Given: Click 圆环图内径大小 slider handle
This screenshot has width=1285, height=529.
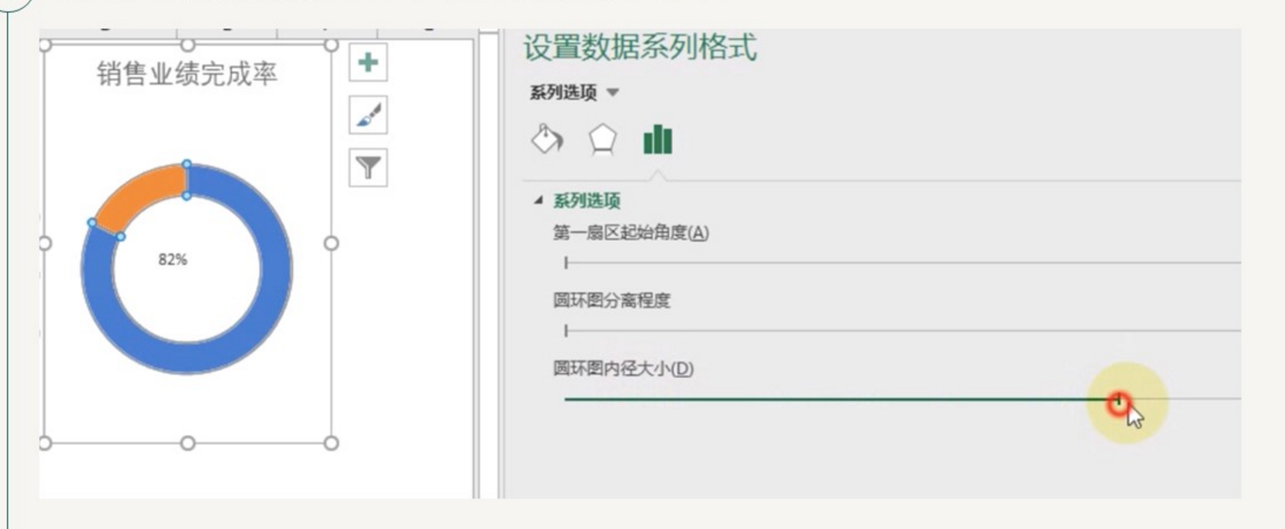Looking at the screenshot, I should [1119, 401].
